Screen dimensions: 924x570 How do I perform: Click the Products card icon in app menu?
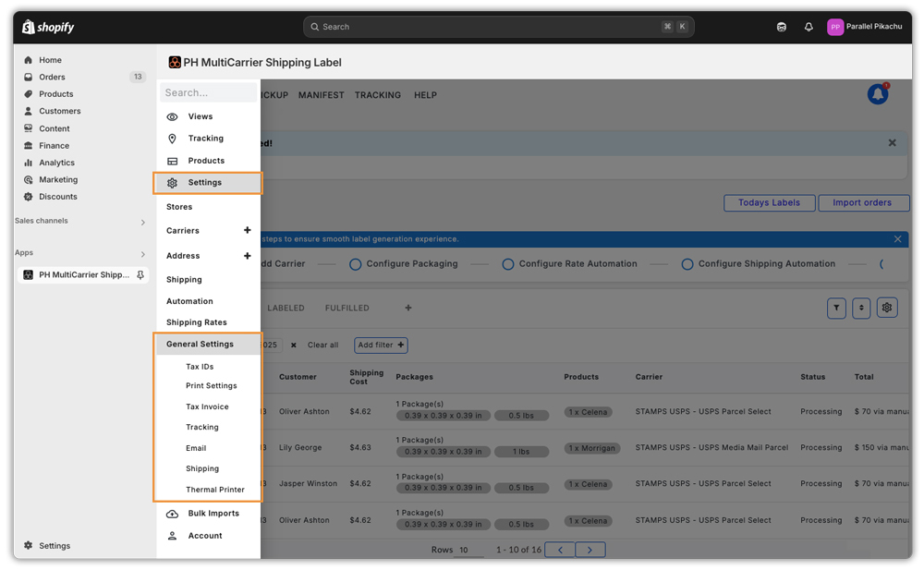pos(172,161)
